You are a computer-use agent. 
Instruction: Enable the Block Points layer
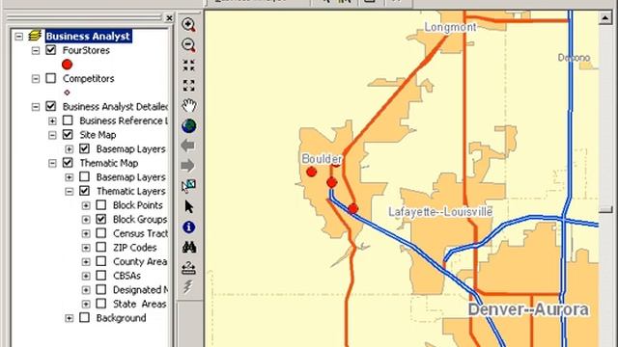(x=101, y=205)
